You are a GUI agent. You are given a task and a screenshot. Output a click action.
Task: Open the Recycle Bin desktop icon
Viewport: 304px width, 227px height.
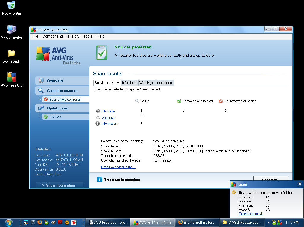pos(12,8)
